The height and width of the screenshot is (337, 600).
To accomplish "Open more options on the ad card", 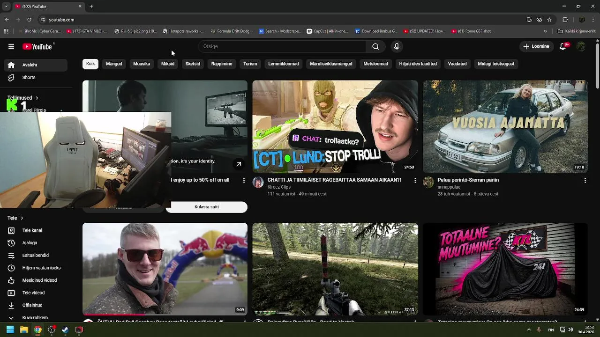I will 244,180.
